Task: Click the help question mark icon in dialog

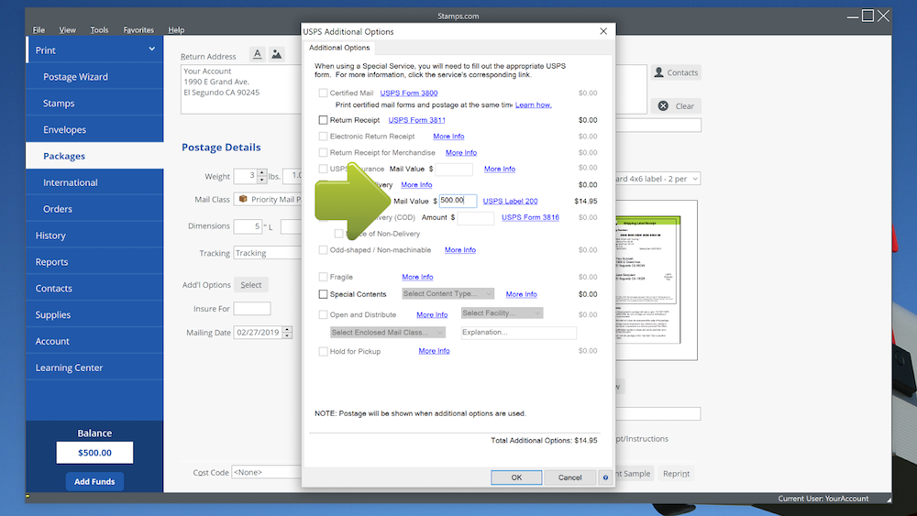Action: (x=605, y=478)
